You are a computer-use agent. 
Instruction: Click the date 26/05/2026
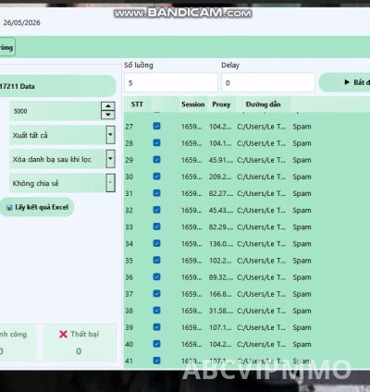(x=21, y=22)
